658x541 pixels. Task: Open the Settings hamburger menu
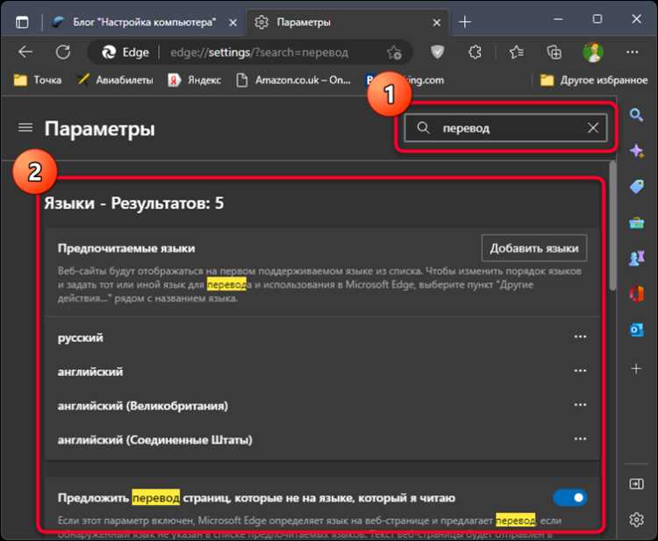(25, 127)
